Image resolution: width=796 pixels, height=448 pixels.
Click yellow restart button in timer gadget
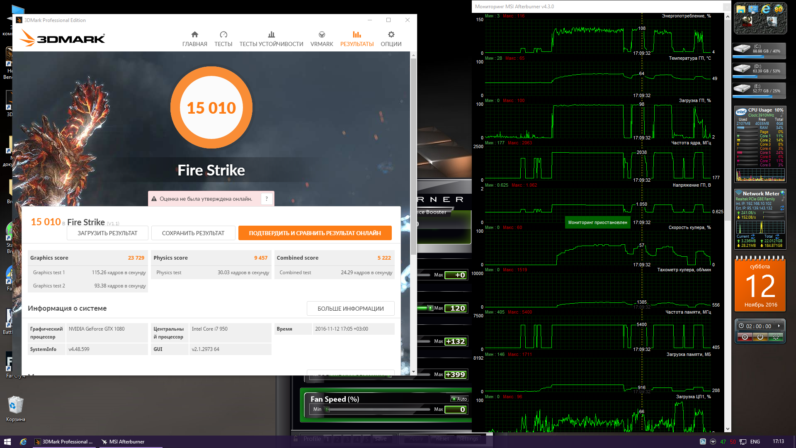pyautogui.click(x=760, y=337)
